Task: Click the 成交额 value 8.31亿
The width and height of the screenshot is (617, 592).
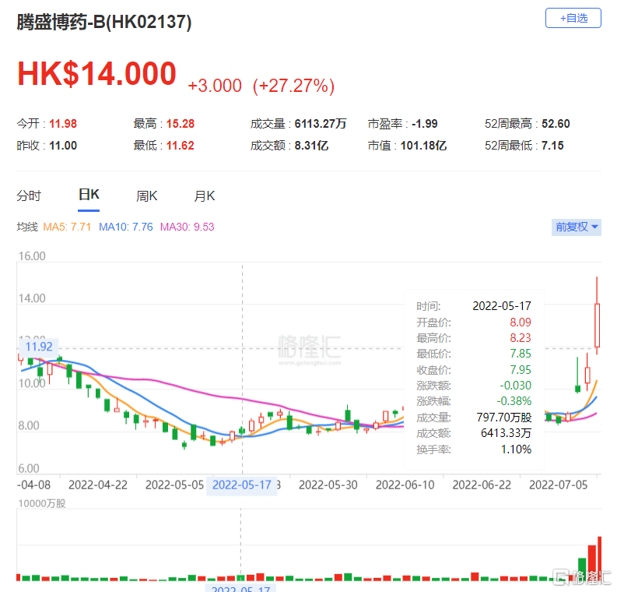Action: 311,146
